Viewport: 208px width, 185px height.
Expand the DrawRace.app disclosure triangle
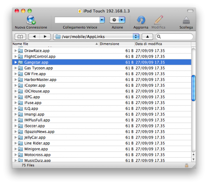tap(15, 51)
